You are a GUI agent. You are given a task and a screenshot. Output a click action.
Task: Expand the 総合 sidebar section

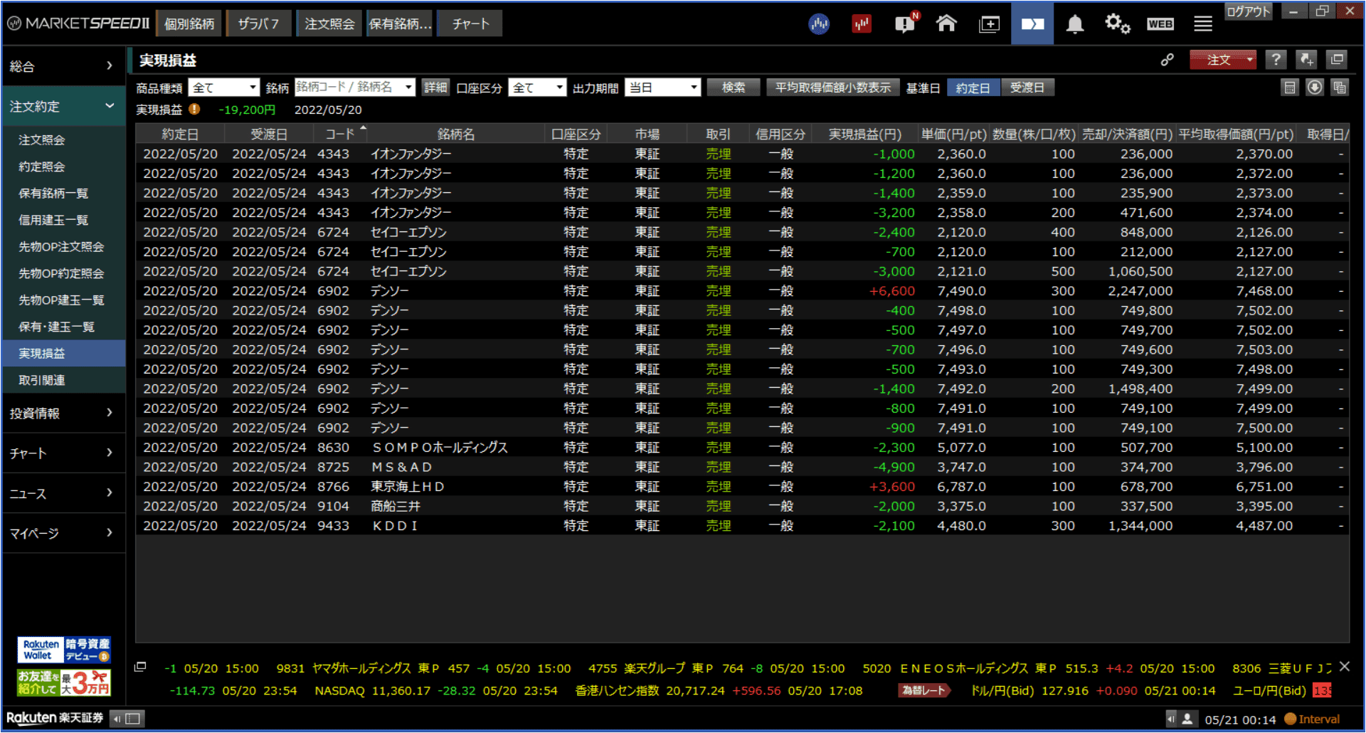[63, 66]
